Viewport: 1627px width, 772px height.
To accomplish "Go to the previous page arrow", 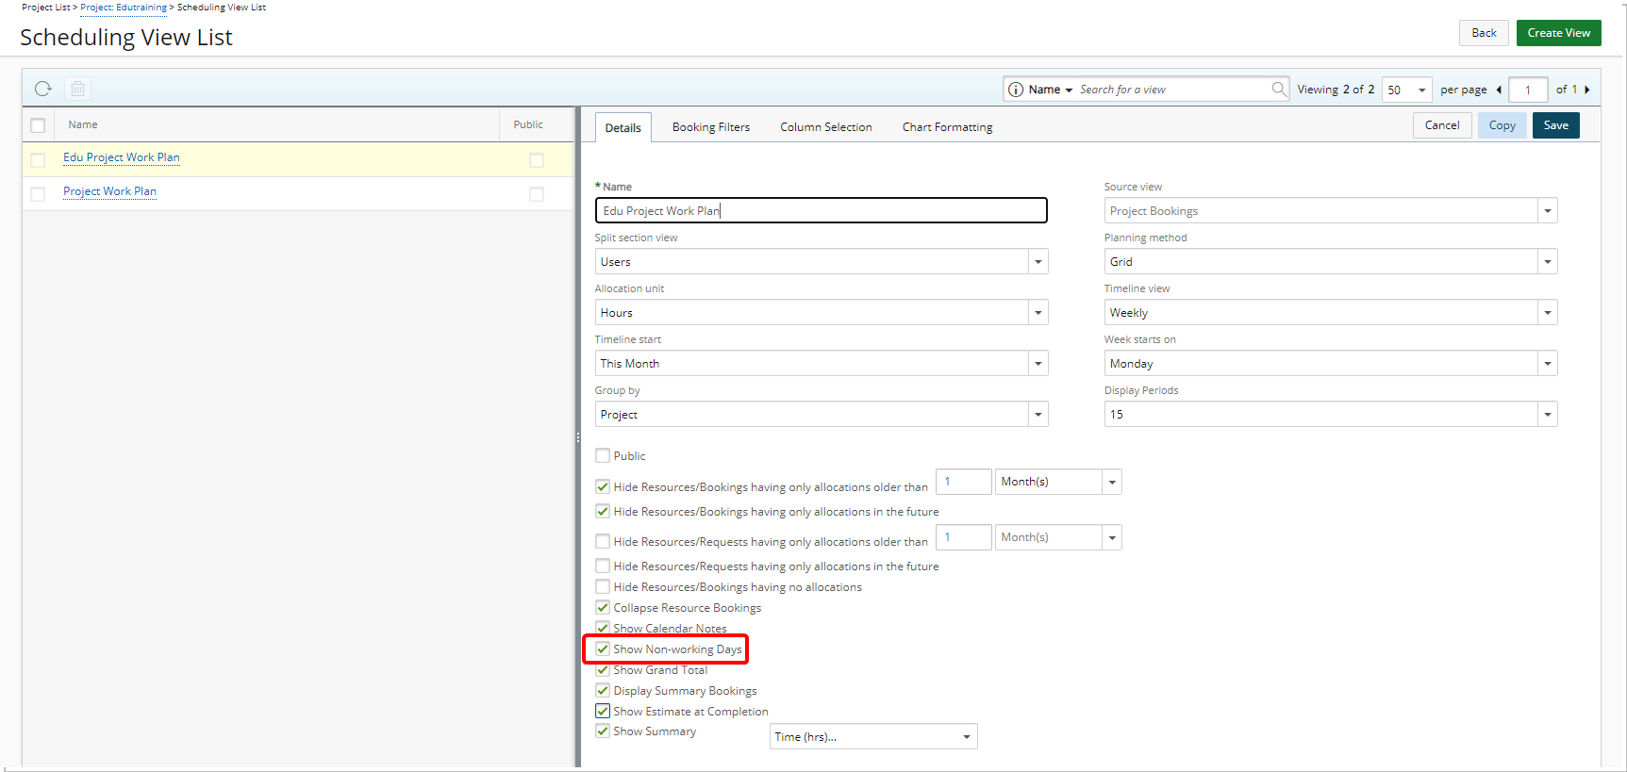I will (1499, 90).
